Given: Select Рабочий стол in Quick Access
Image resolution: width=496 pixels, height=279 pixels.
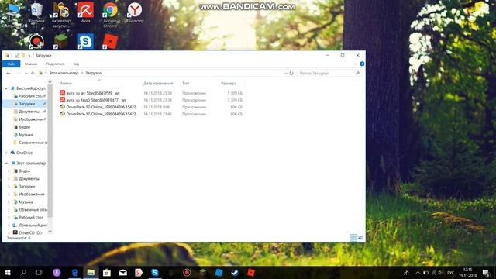Looking at the screenshot, I should (30, 96).
